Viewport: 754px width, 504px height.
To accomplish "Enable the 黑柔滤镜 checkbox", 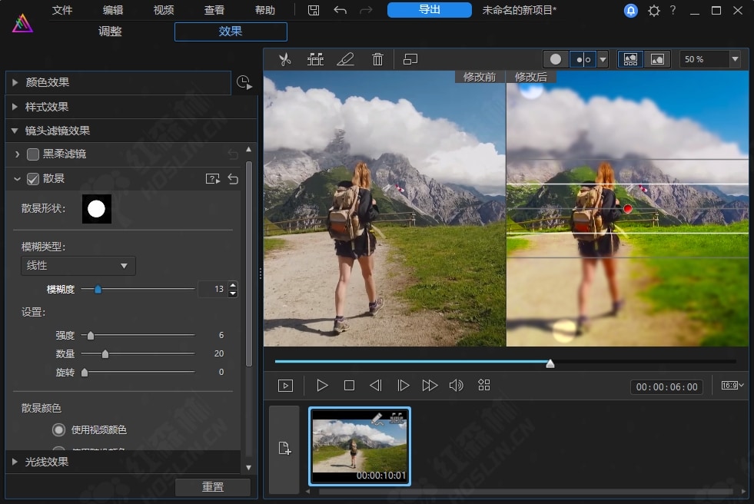I will [33, 154].
